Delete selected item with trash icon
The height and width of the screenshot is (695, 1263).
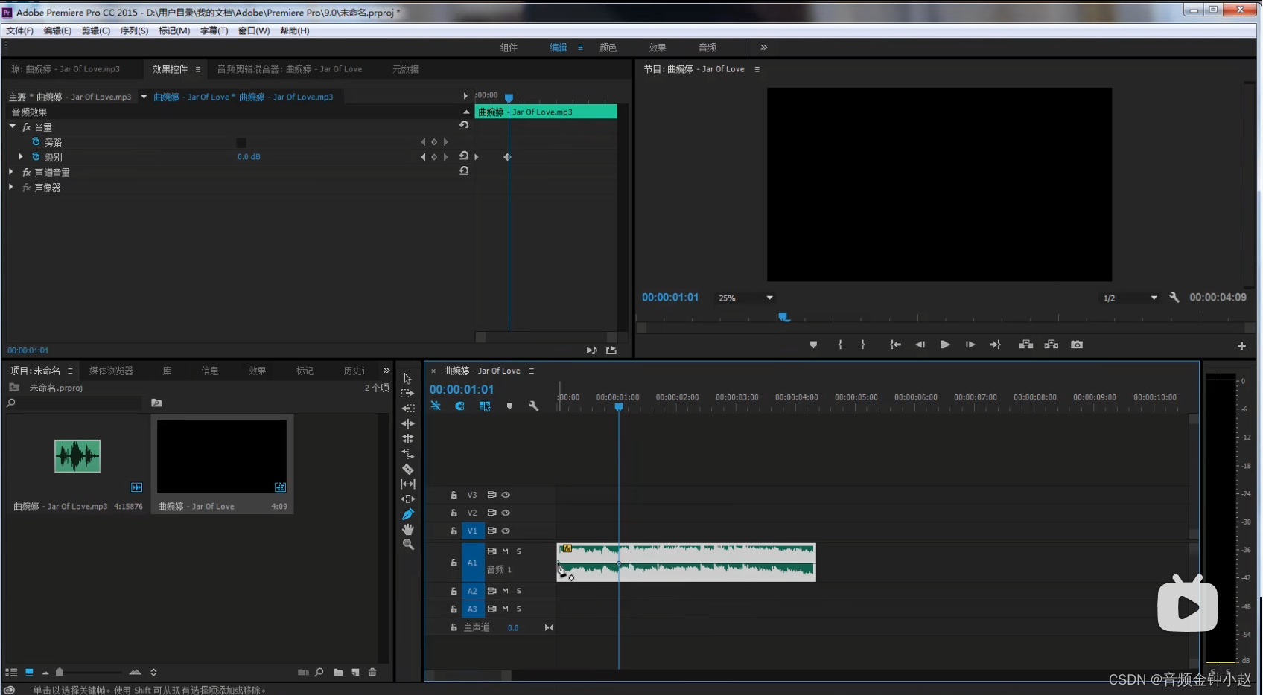click(x=372, y=672)
